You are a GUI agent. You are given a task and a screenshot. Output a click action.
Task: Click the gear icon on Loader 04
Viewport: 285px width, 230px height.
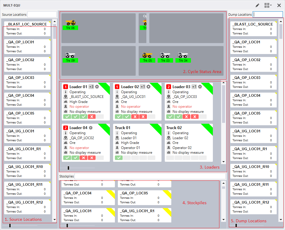[x=91, y=128]
